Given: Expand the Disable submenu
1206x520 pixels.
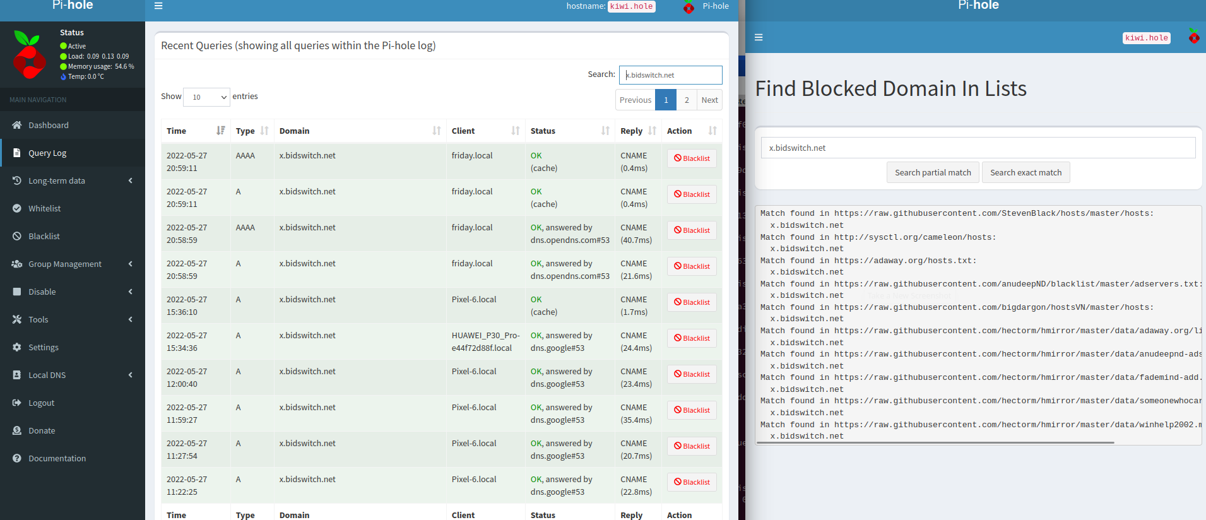Looking at the screenshot, I should tap(73, 292).
